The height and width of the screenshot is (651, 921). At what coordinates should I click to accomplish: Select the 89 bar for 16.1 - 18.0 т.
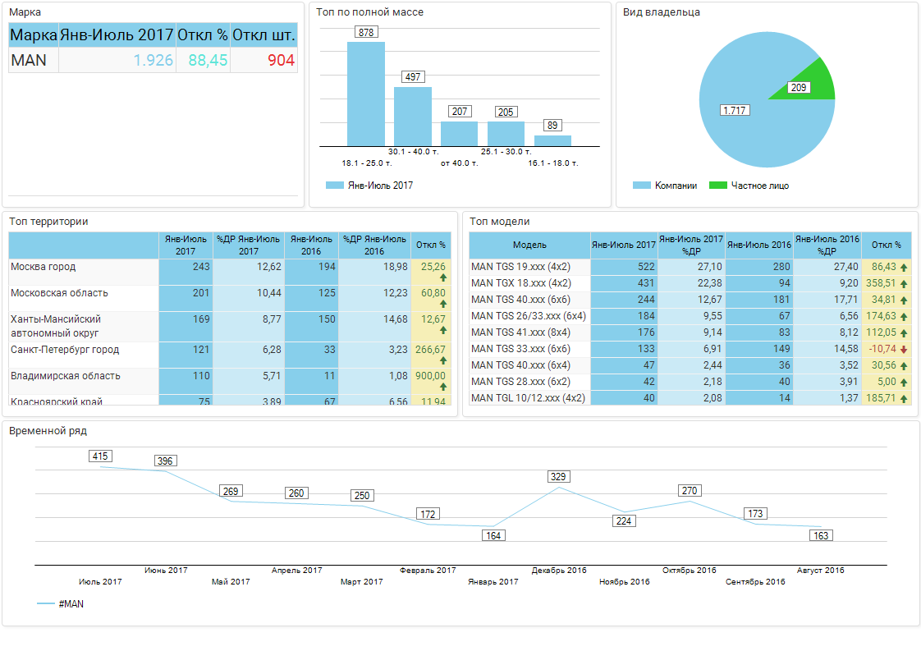(x=552, y=141)
